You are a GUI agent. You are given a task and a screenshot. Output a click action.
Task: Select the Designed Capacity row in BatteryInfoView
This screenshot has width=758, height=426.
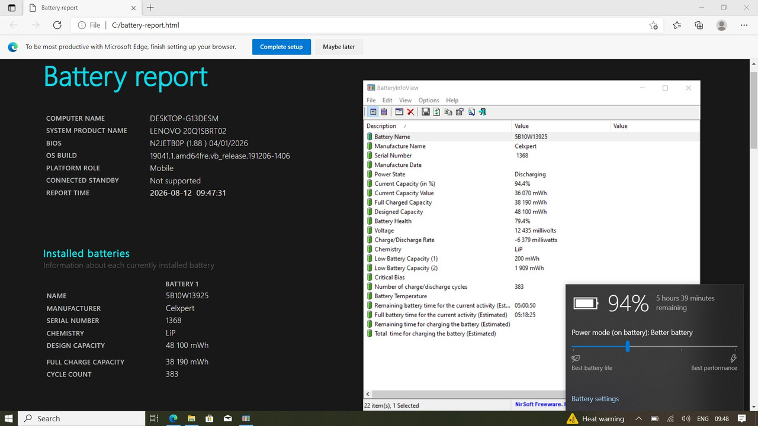pos(532,212)
